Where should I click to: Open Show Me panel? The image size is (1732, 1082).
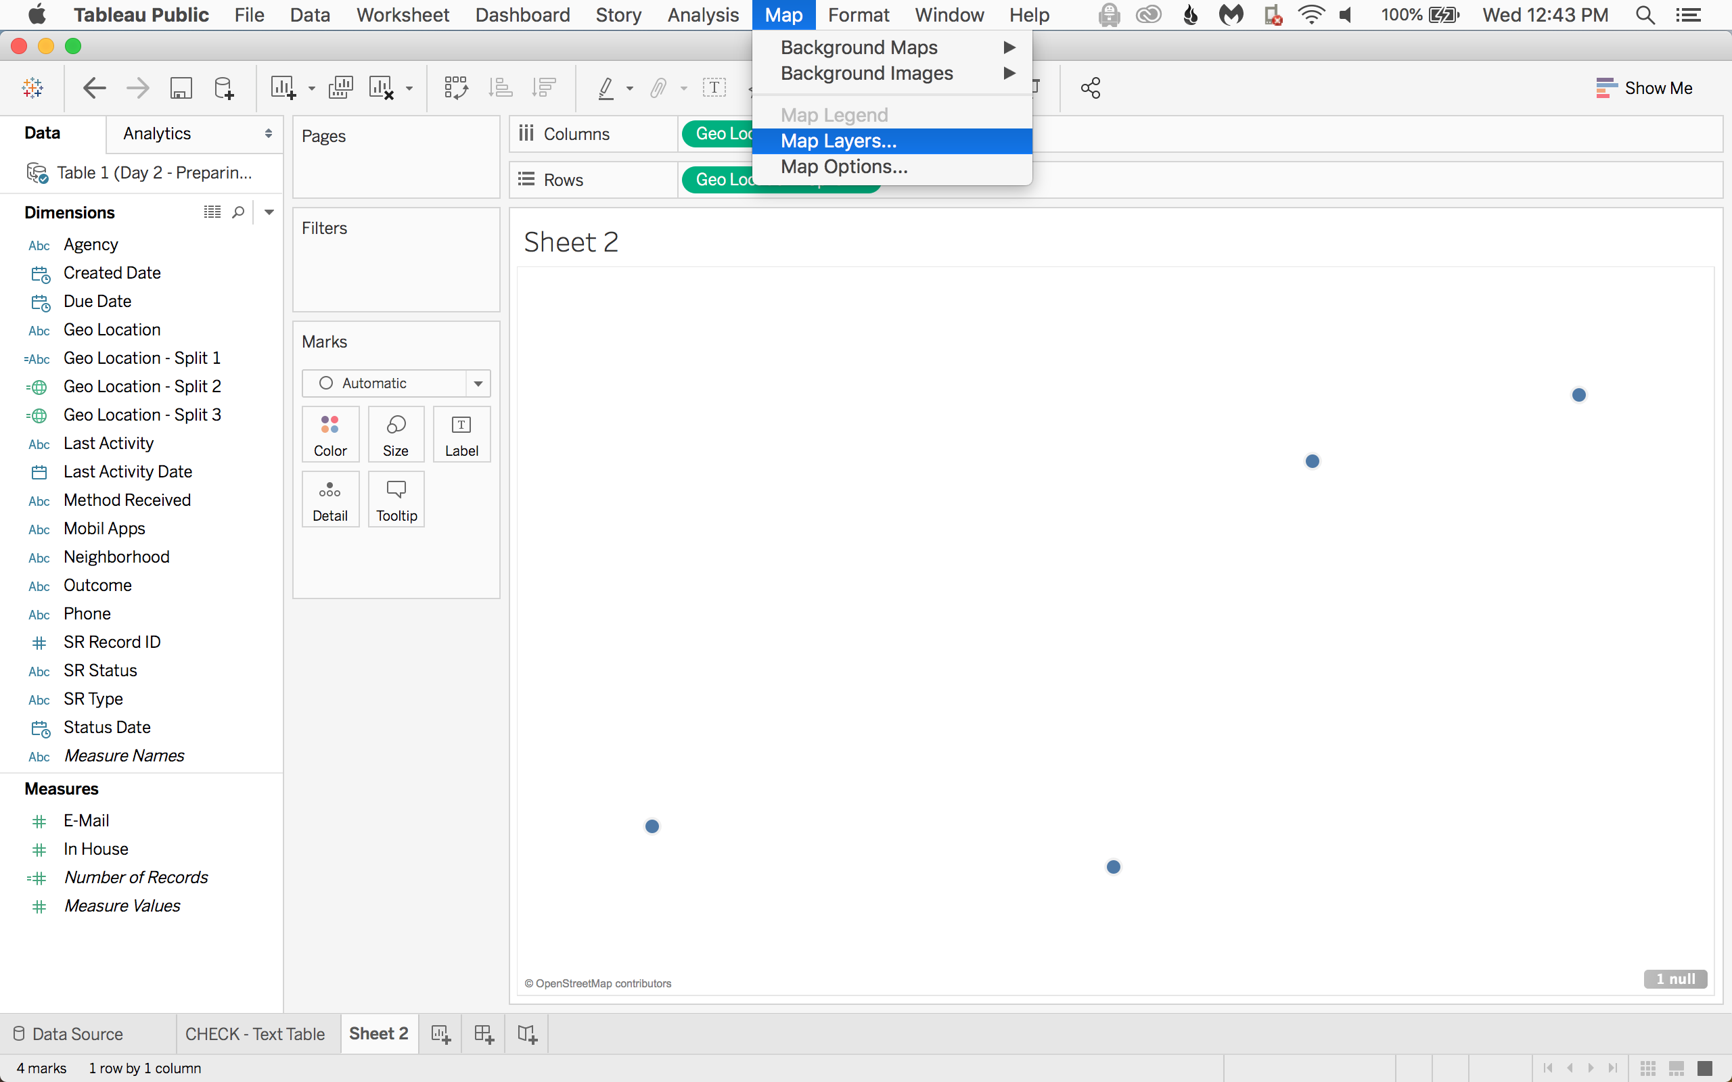[1645, 88]
